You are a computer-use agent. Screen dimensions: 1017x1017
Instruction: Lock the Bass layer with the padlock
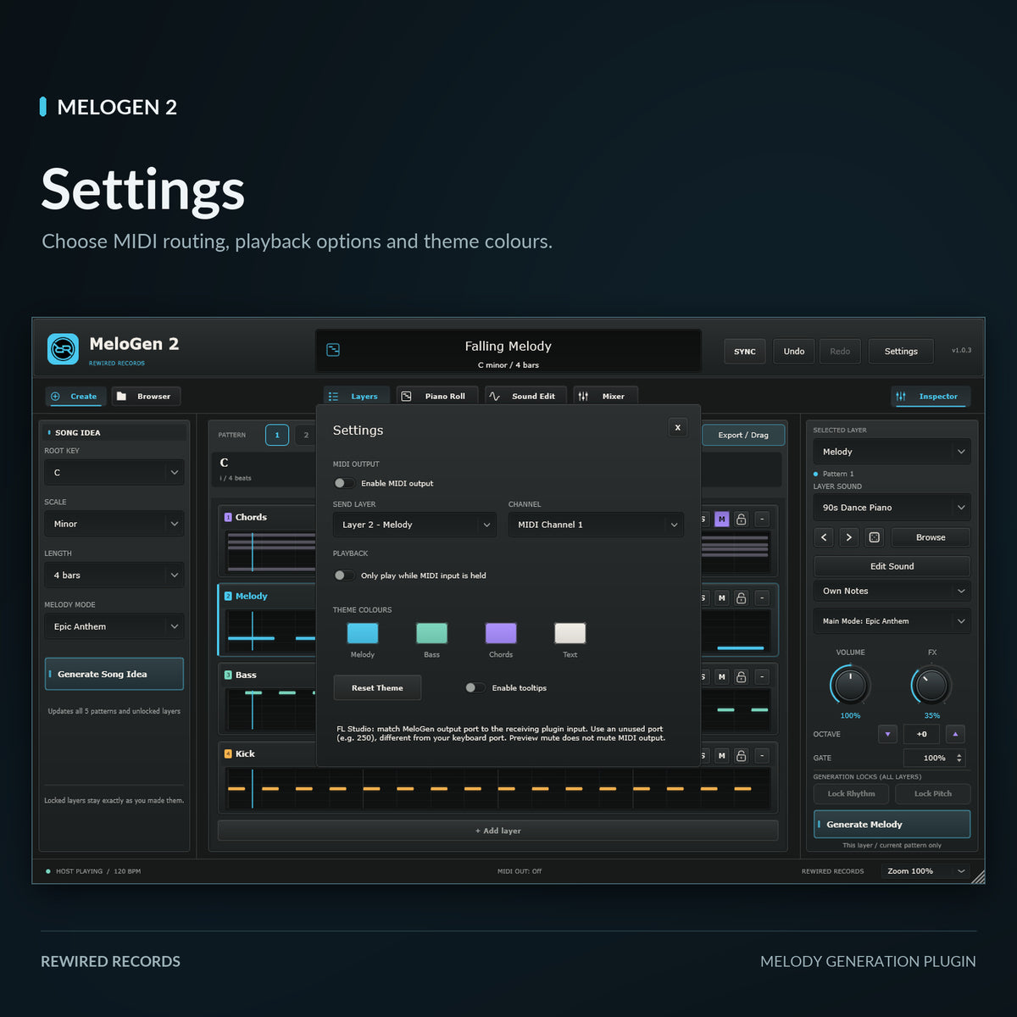(x=741, y=676)
